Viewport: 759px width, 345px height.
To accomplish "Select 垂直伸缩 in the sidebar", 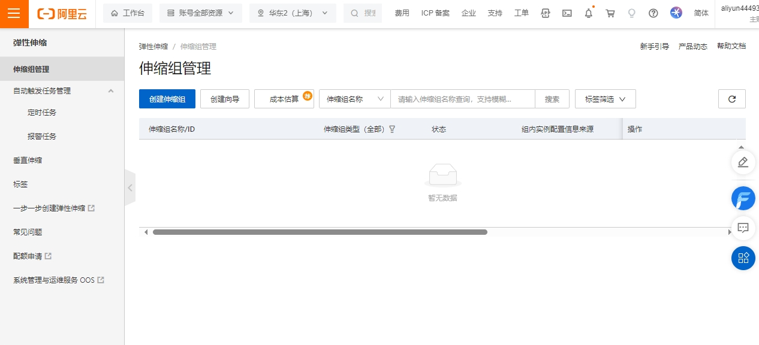I will (28, 161).
